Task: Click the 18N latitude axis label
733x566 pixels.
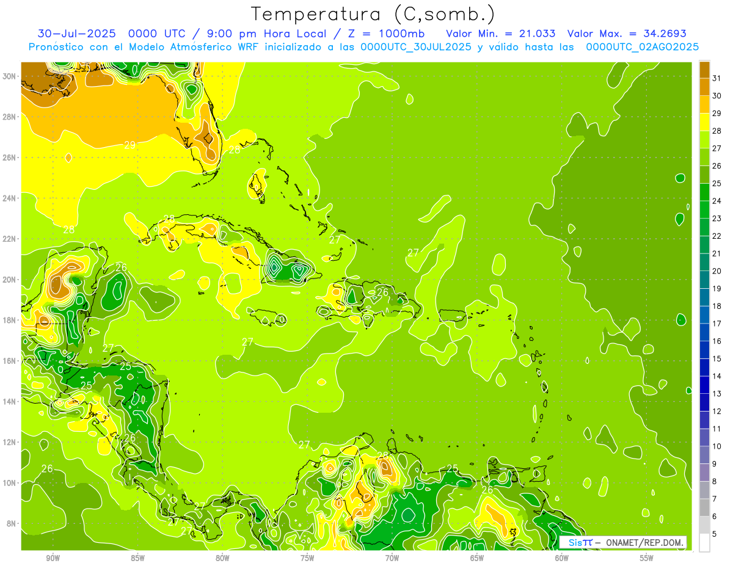Action: tap(9, 320)
